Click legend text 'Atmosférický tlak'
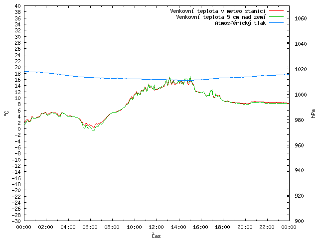319x239 pixels. click(240, 23)
